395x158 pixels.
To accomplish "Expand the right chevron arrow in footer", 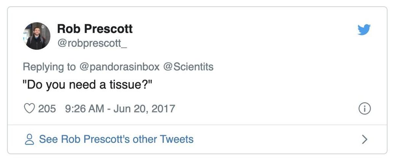I will pos(364,140).
